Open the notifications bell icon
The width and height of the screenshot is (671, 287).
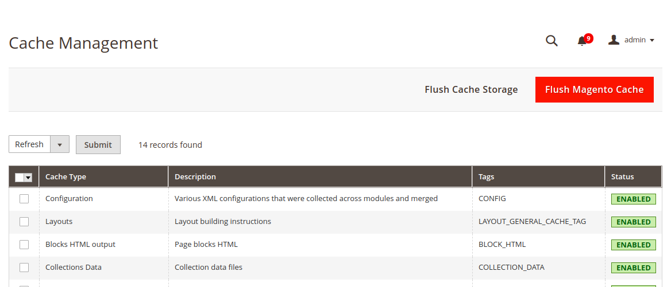(581, 41)
